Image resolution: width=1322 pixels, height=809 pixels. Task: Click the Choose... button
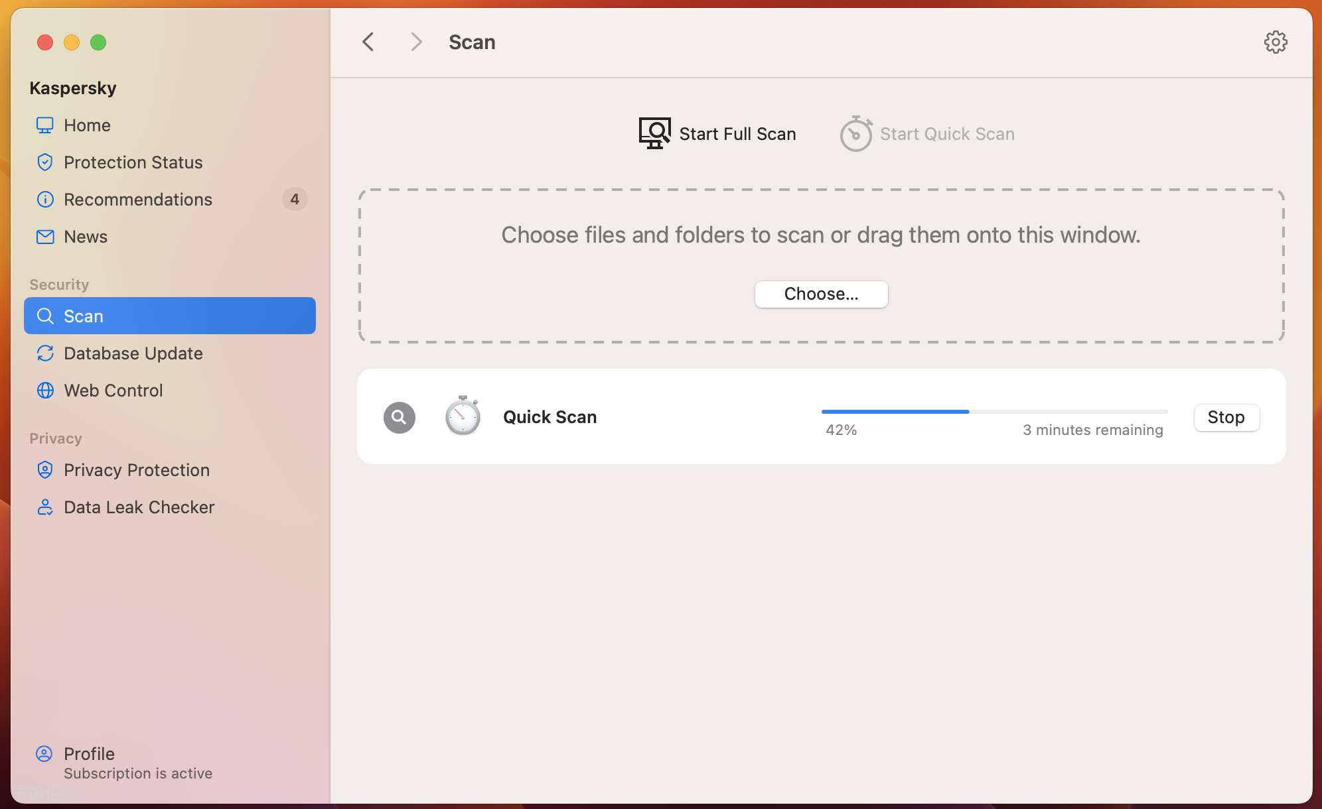[x=821, y=294]
